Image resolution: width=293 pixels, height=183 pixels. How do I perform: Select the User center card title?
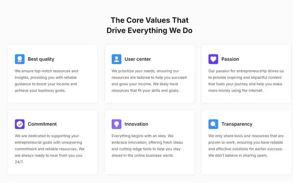pyautogui.click(x=138, y=59)
